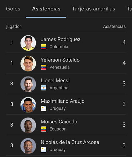Click Nicolás de la Cruz's profile photo
The width and height of the screenshot is (132, 157).
point(28,146)
